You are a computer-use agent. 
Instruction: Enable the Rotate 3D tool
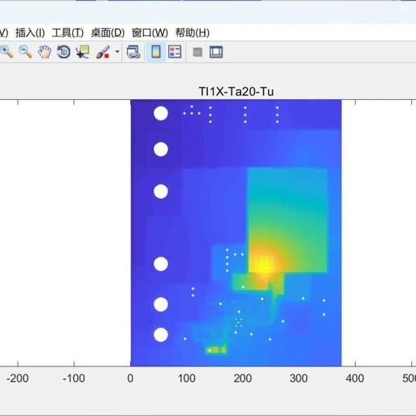63,52
